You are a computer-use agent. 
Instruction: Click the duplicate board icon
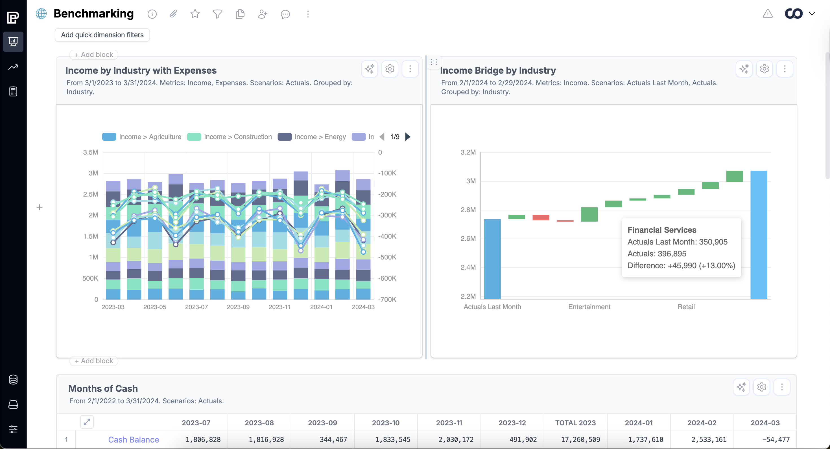click(x=240, y=14)
